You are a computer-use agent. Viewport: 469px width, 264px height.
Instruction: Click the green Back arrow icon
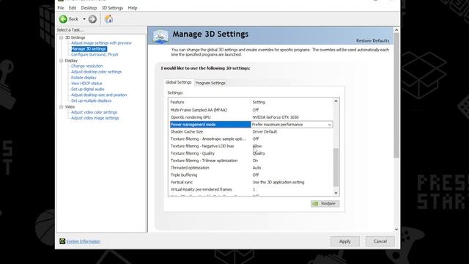click(x=63, y=19)
